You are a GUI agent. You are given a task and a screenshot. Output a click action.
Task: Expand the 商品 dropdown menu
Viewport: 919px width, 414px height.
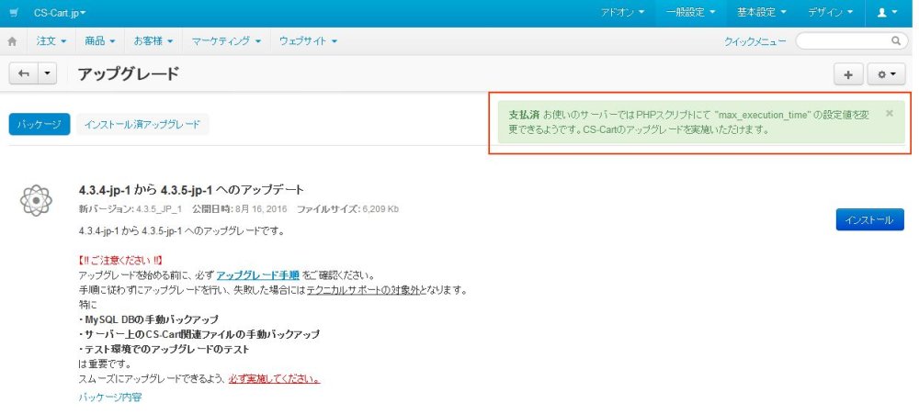(x=99, y=41)
